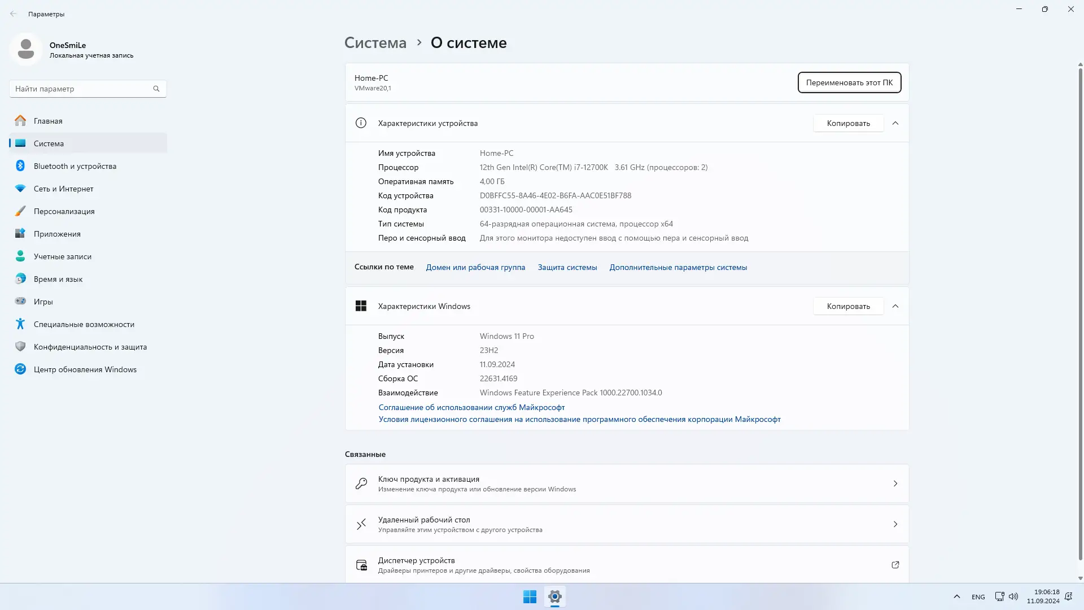1084x610 pixels.
Task: Click the back arrow in Параметры
Action: [14, 14]
